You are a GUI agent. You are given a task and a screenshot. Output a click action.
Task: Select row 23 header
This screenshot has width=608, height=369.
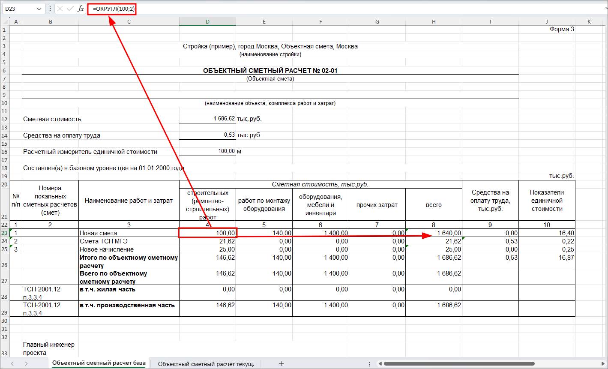5,233
